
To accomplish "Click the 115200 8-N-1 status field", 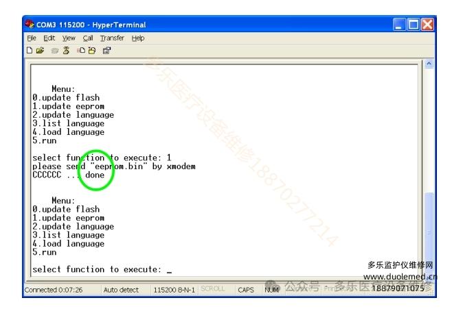I will click(x=174, y=290).
